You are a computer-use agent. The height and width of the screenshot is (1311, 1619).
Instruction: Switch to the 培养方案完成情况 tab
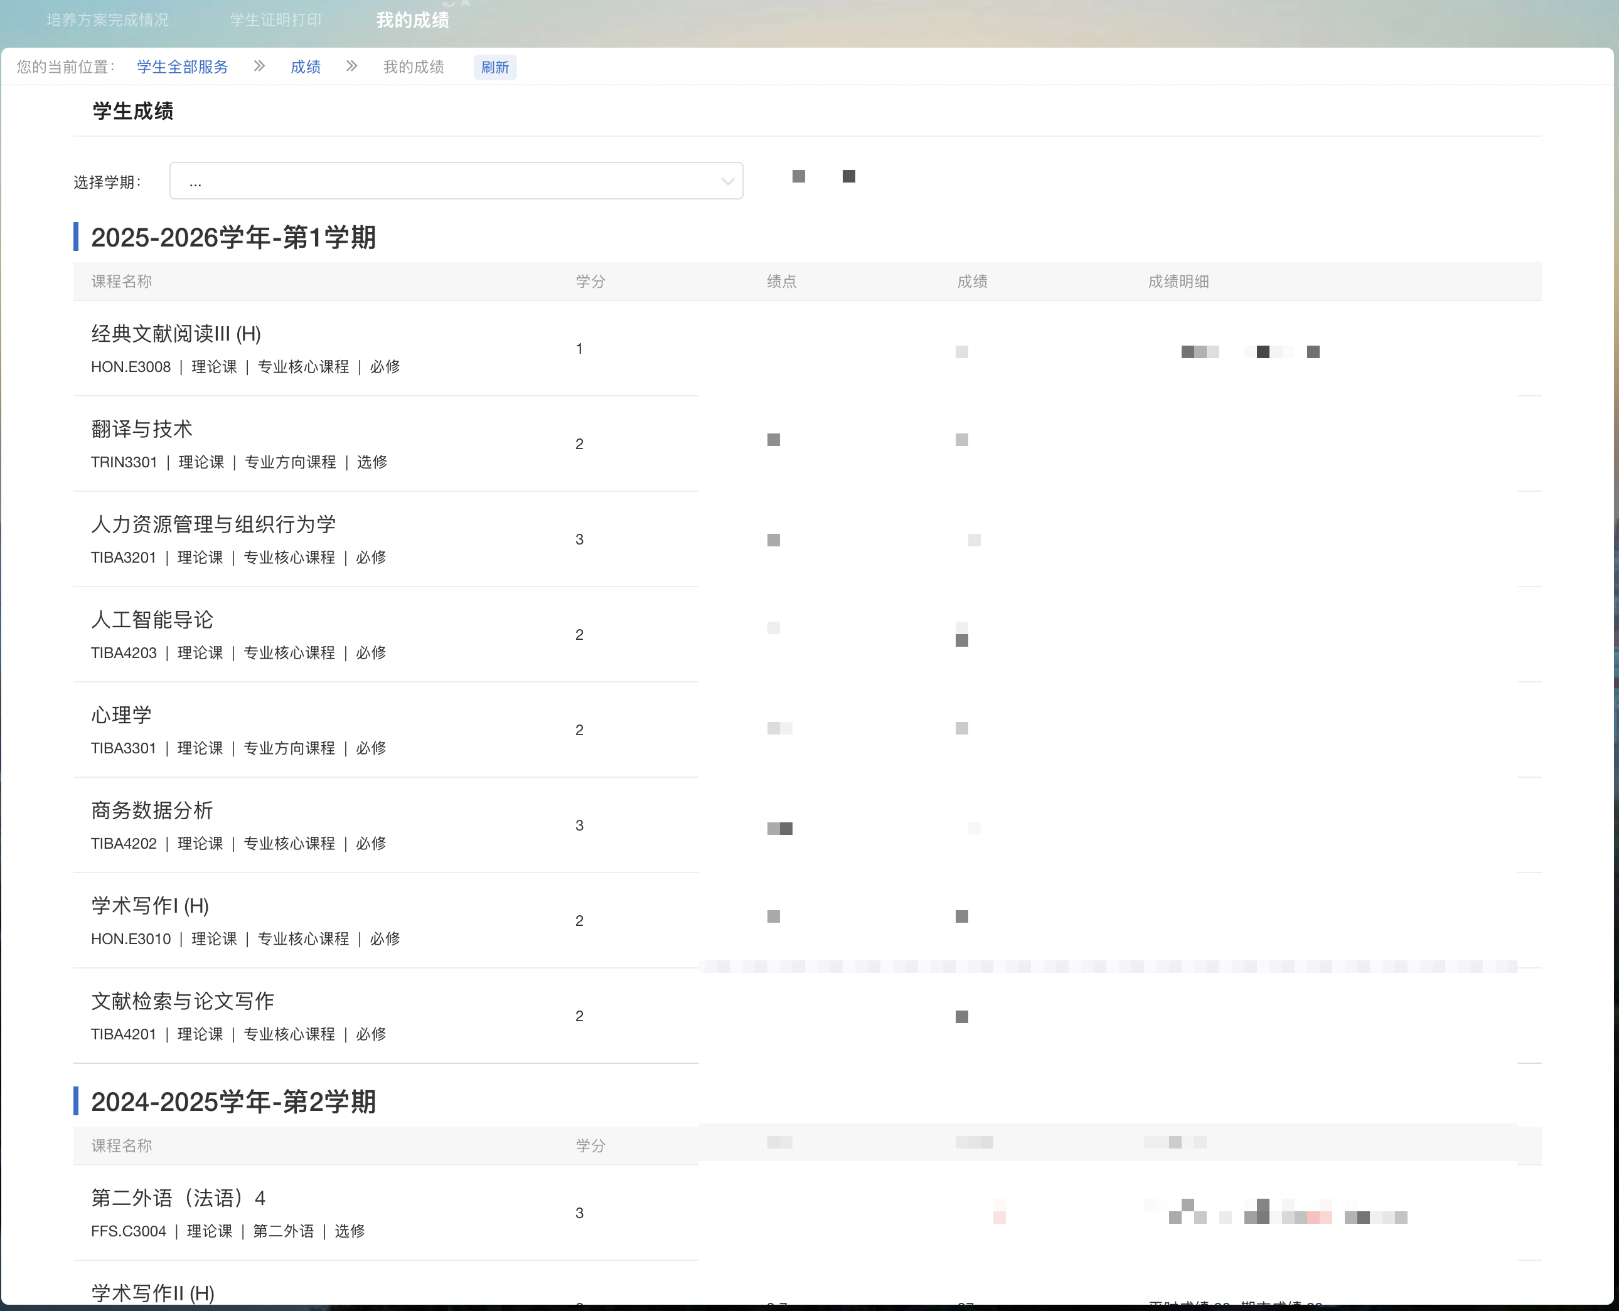point(108,21)
